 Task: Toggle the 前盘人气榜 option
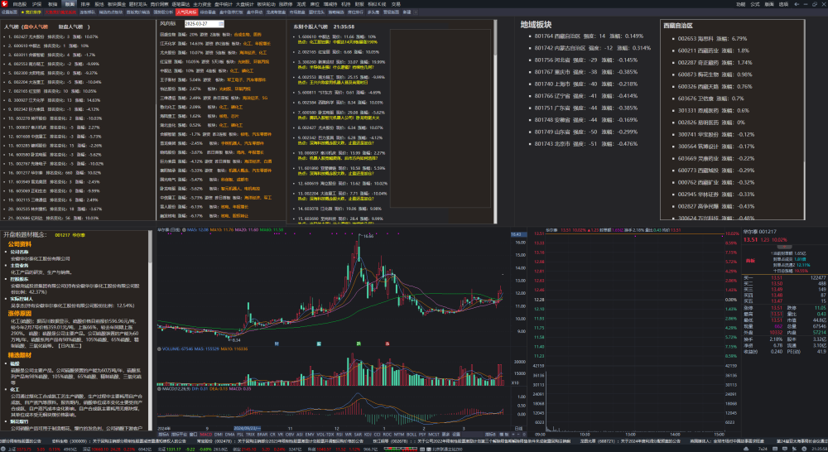click(x=70, y=26)
